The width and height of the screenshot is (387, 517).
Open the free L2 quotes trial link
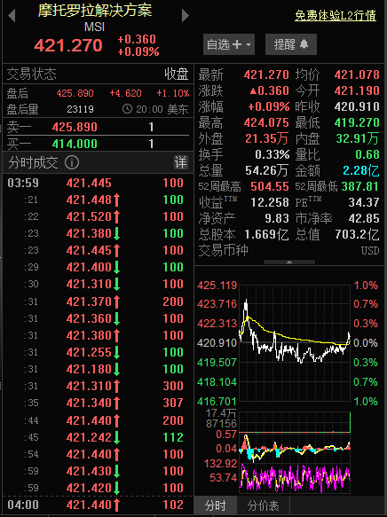click(336, 15)
